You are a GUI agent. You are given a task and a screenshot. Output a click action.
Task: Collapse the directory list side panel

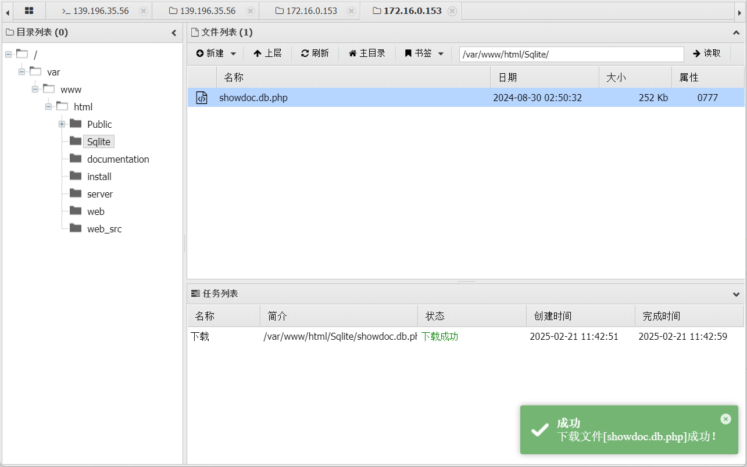point(174,33)
